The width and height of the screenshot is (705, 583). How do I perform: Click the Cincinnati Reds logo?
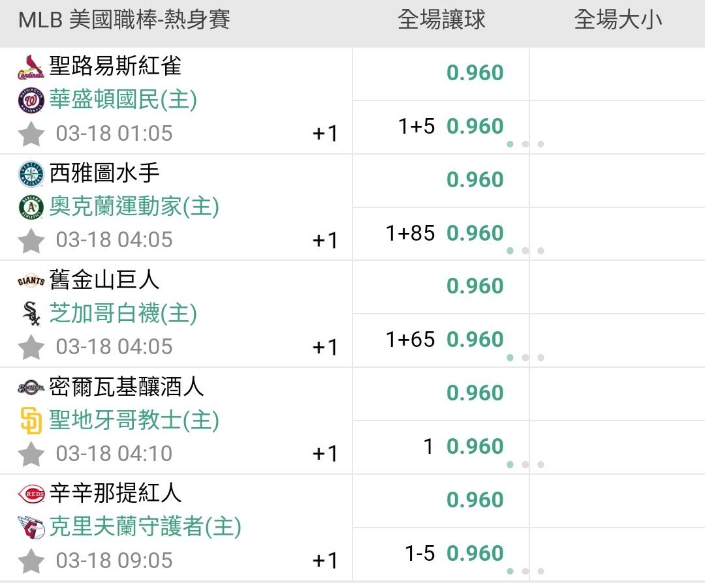click(x=31, y=494)
